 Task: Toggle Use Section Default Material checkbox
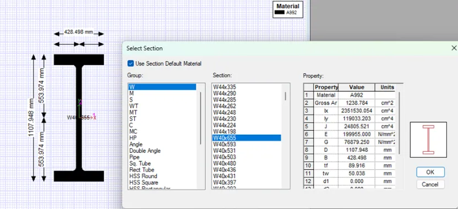[131, 64]
